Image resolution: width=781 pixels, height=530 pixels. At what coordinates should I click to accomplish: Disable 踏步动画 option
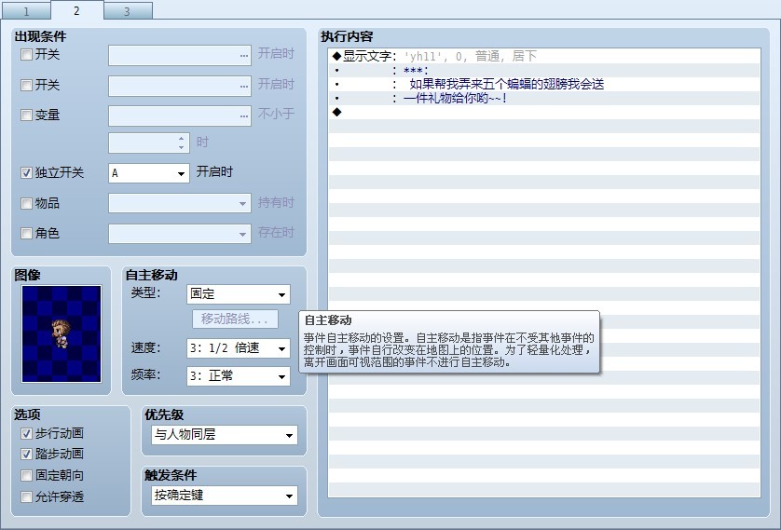pos(26,454)
